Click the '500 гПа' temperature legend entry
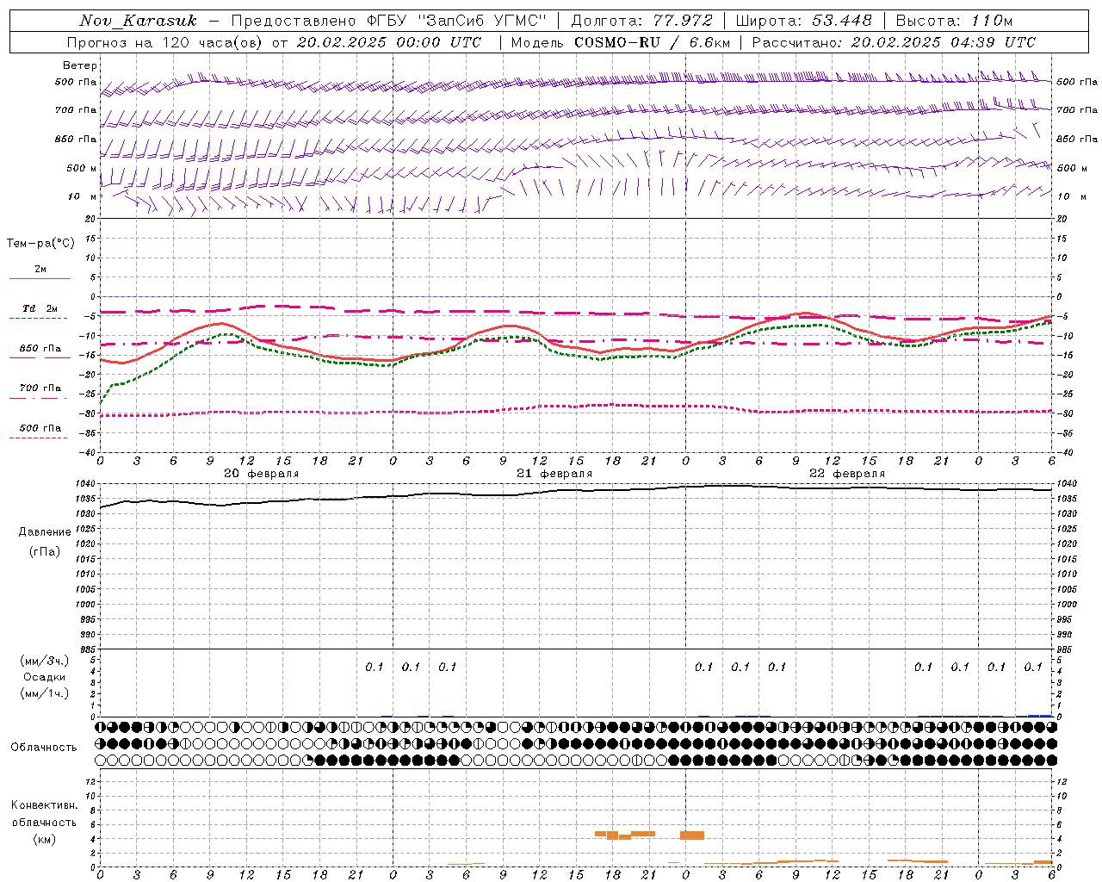The image size is (1102, 882). [x=40, y=428]
